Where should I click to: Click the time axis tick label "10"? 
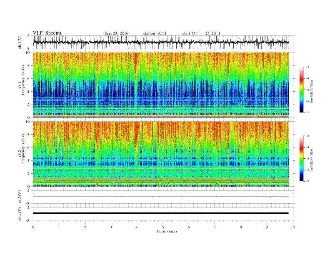tap(293, 227)
